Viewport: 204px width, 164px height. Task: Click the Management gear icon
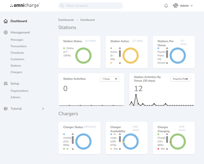coord(5,32)
